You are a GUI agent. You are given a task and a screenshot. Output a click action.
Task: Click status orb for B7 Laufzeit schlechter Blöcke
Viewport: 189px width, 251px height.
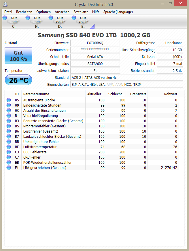(x=9, y=136)
